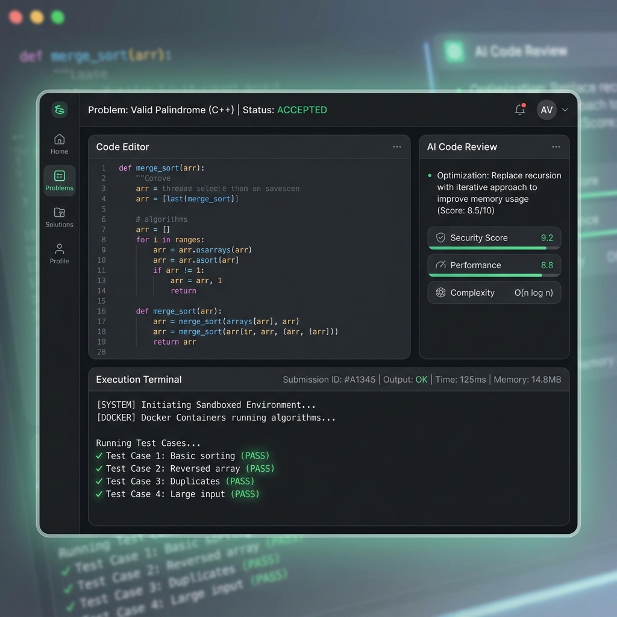Click Test Case 2 Reversed array line
Image resolution: width=617 pixels, height=617 pixels.
(186, 468)
